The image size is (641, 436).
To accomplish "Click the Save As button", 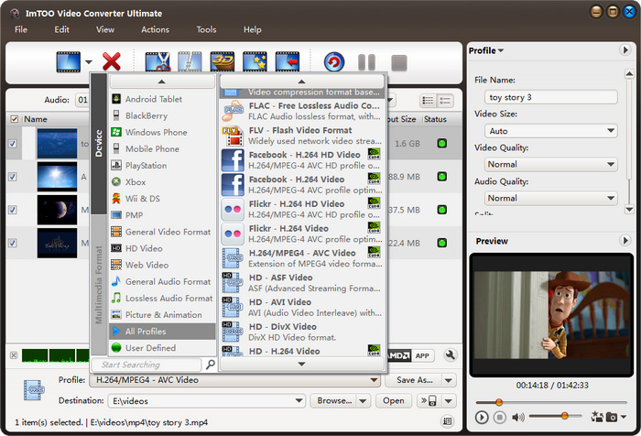I will pos(414,380).
